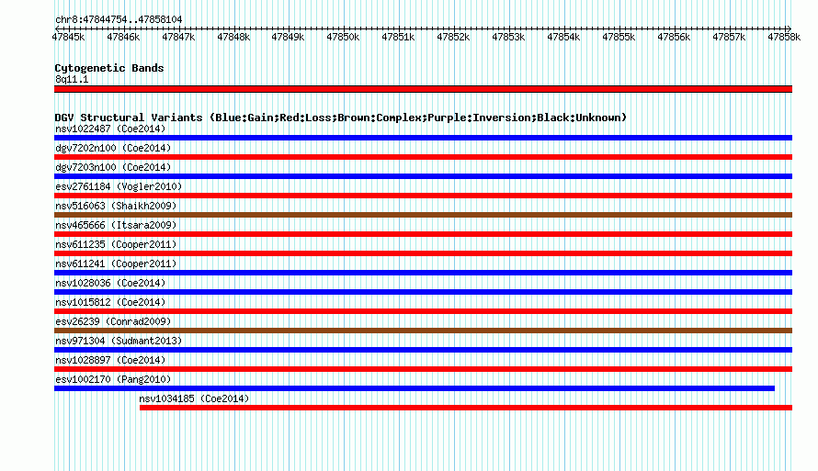818x471 pixels.
Task: Click the 47849k ruler tick label
Action: [x=289, y=38]
